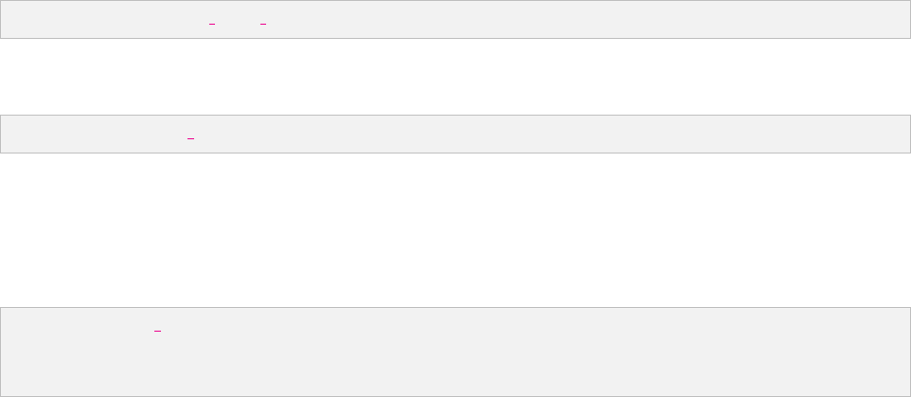Viewport: 911px width, 397px height.
Task: Click white gap between middle and bottom blocks
Action: click(455, 230)
